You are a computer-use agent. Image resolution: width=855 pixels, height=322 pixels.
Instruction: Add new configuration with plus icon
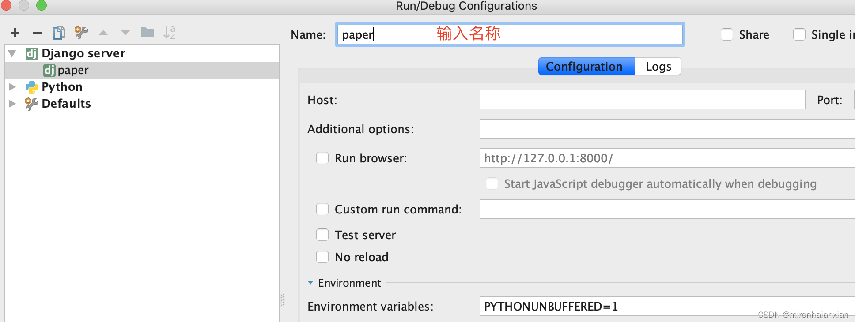(15, 33)
